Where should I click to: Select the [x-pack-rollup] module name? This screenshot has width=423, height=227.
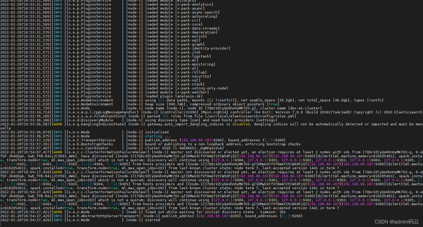191,72
